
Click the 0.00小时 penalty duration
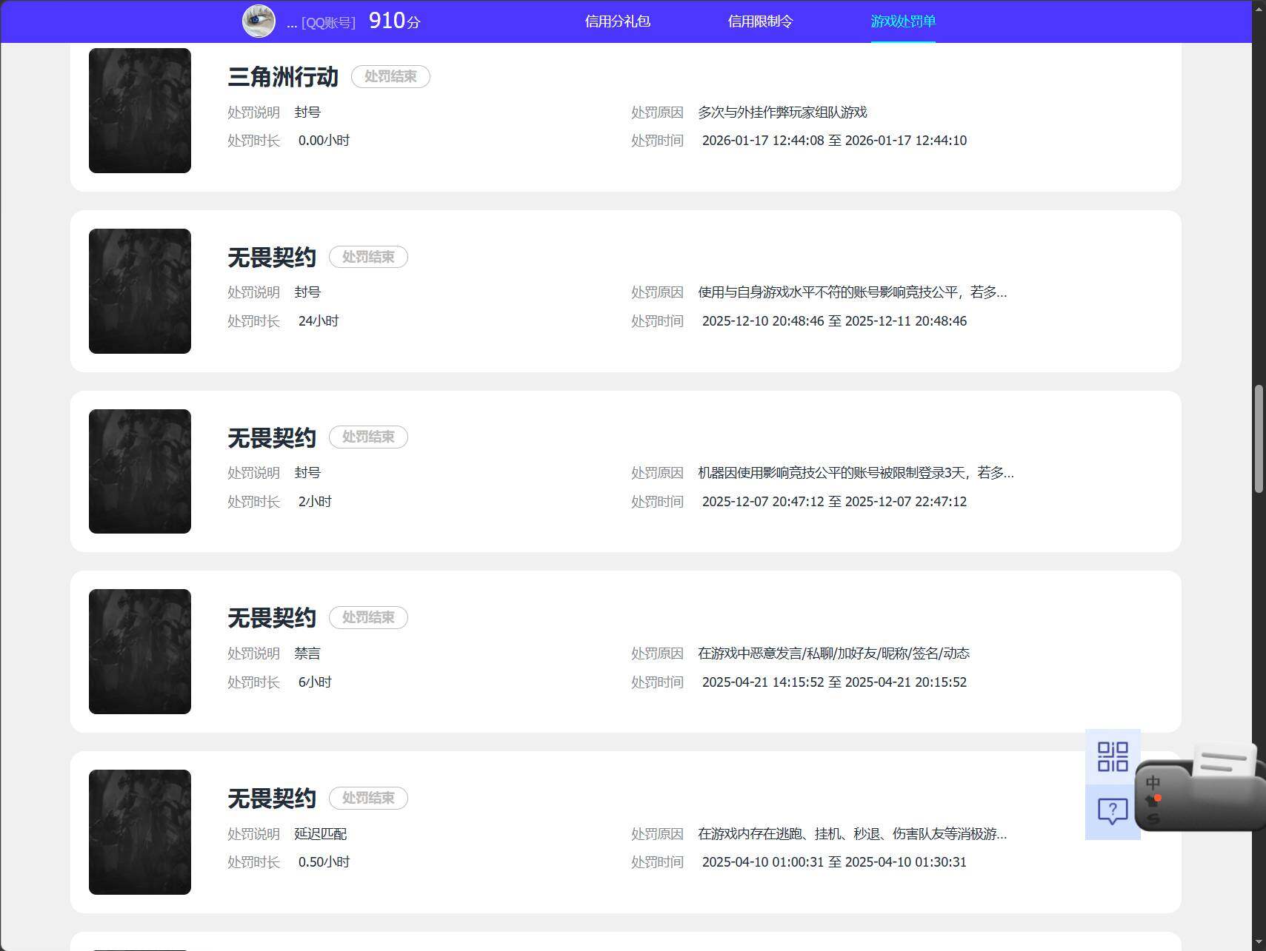point(324,141)
